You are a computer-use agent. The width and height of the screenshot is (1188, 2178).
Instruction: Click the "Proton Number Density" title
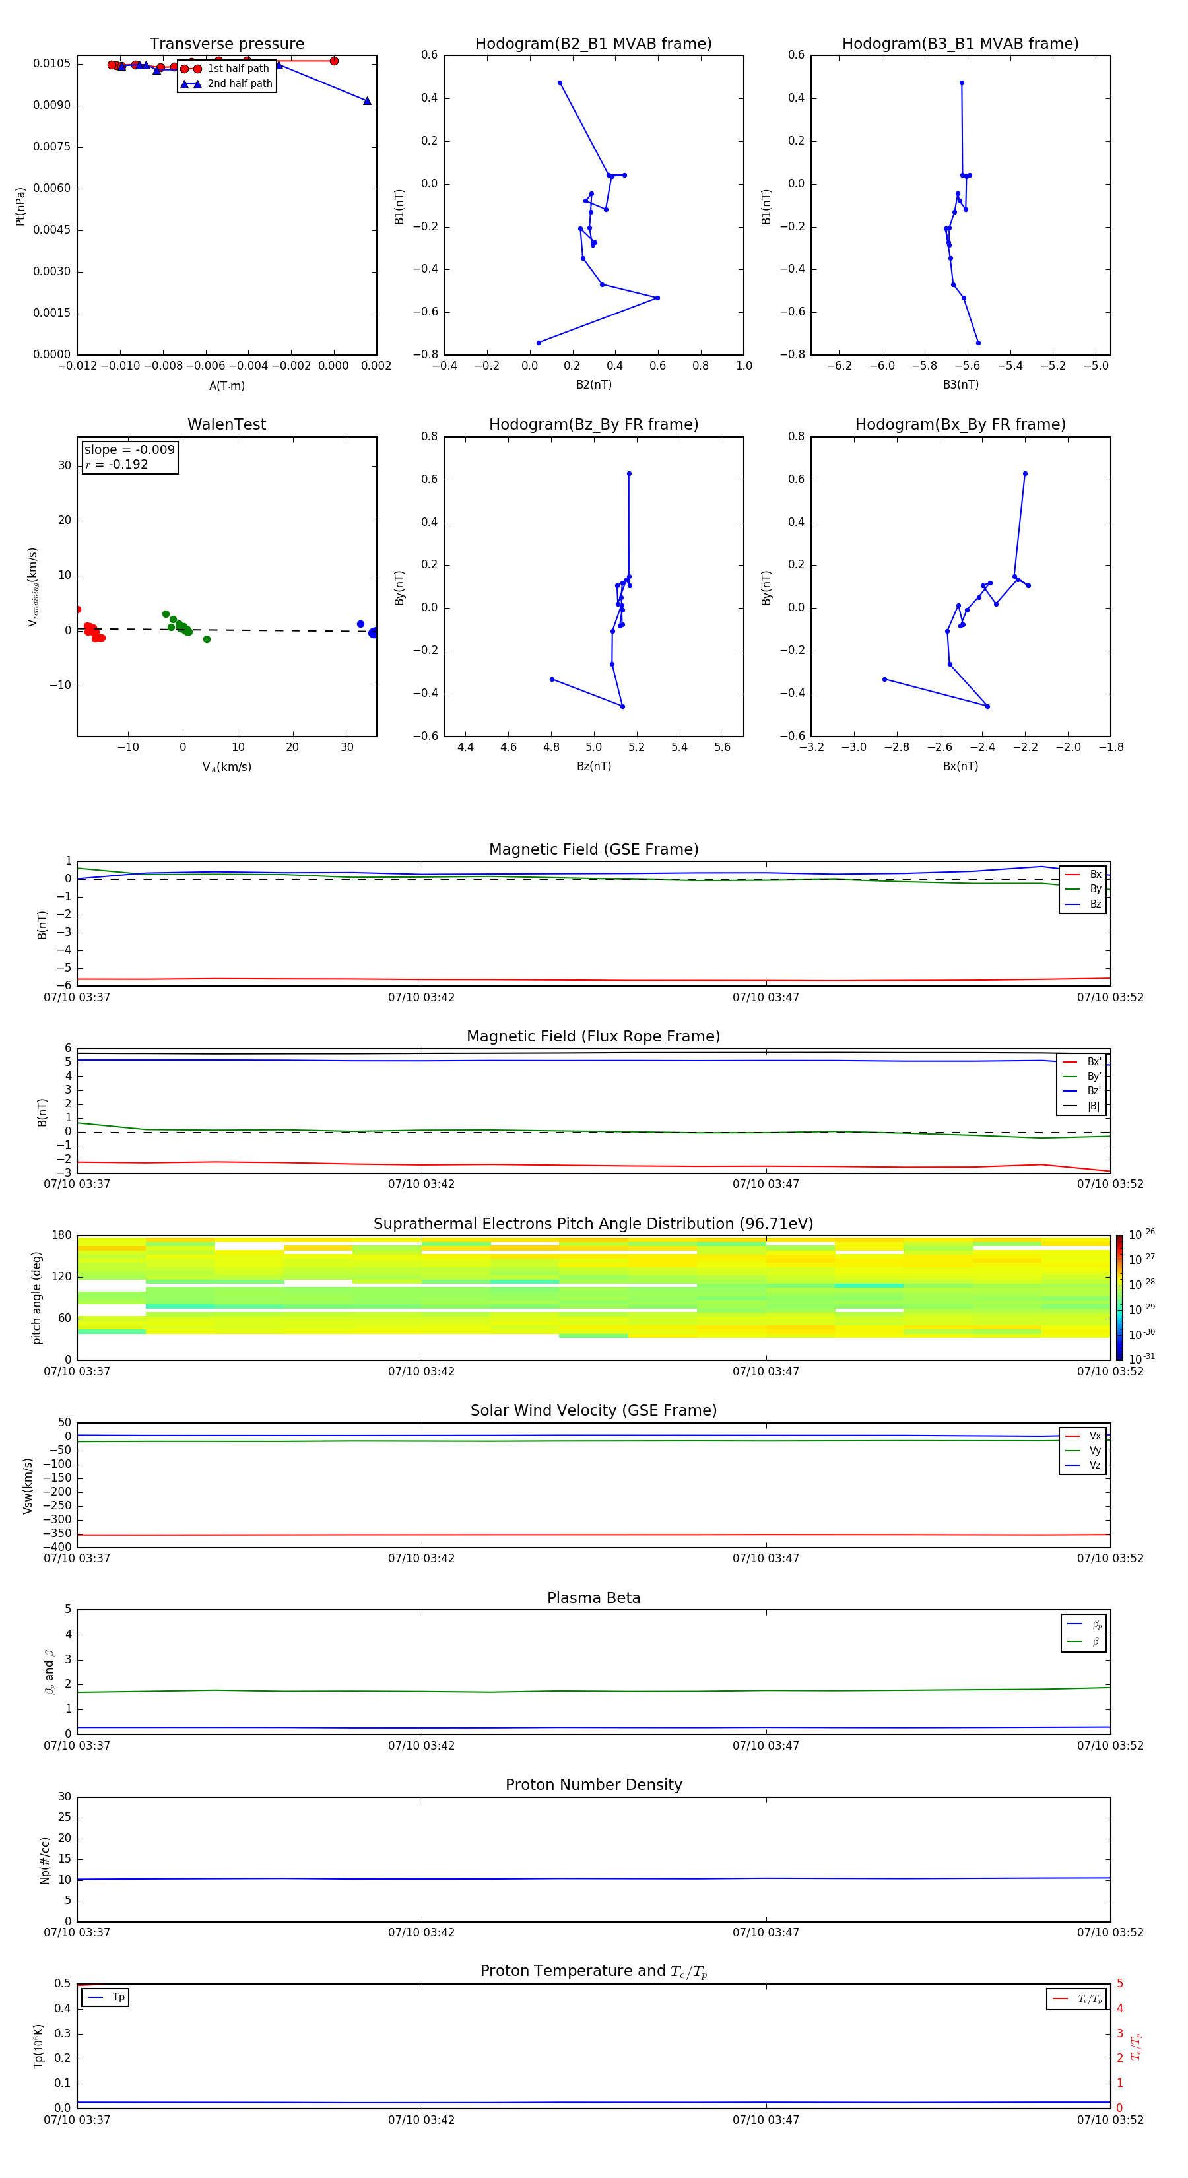pos(593,1785)
